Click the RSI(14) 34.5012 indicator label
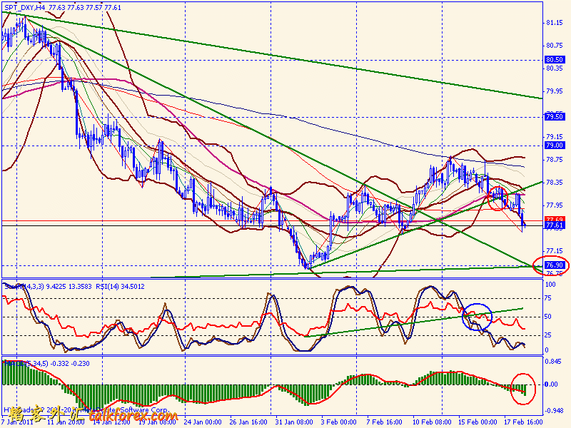This screenshot has width=571, height=428. (120, 287)
